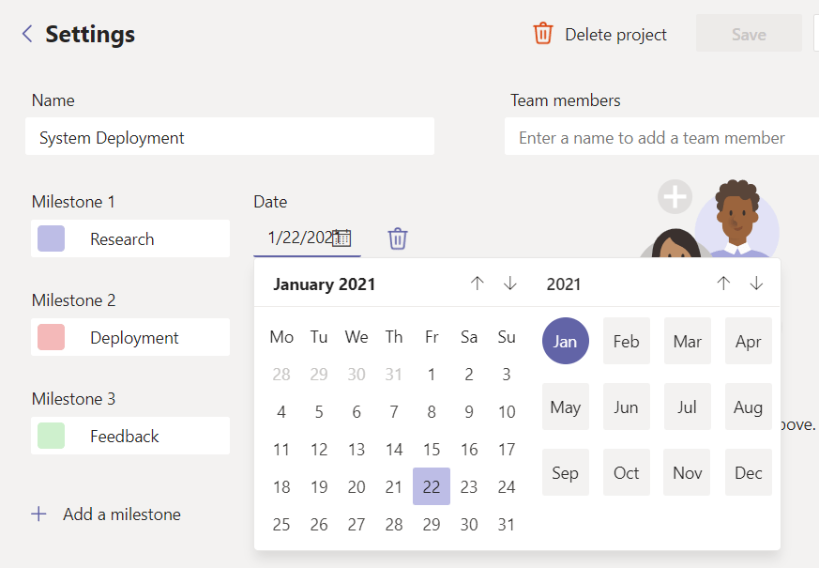Click the 2021 year header
819x568 pixels.
[x=564, y=284]
